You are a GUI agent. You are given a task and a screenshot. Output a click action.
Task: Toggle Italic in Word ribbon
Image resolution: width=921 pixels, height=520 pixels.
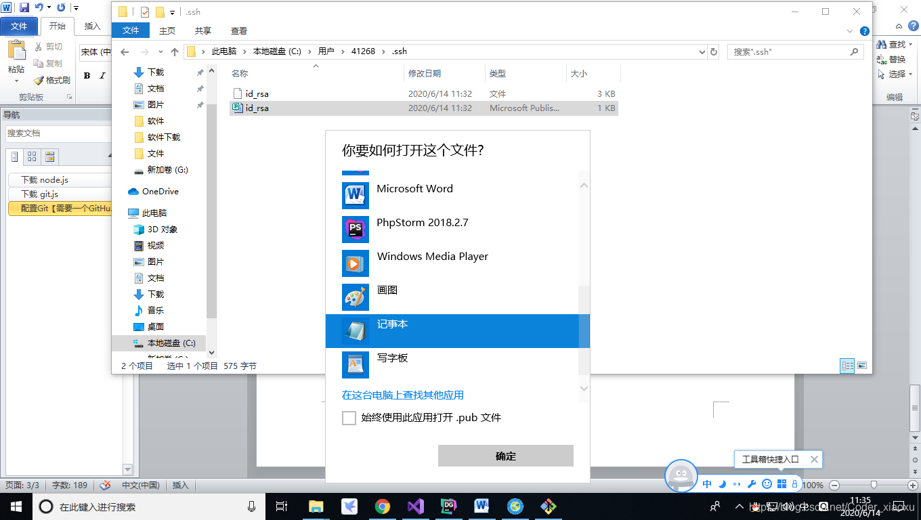pyautogui.click(x=102, y=76)
